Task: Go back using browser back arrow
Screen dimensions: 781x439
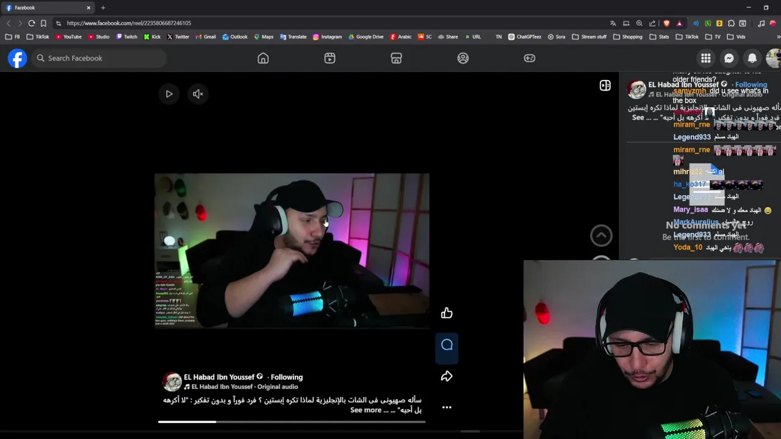Action: click(9, 23)
